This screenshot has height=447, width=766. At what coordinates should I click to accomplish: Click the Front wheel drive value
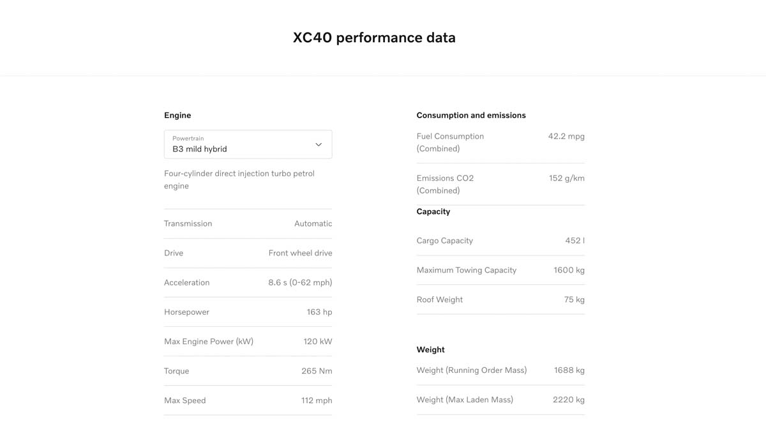300,253
